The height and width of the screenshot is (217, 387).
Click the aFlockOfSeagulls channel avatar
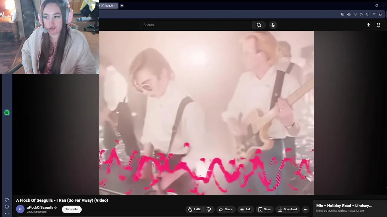point(20,209)
